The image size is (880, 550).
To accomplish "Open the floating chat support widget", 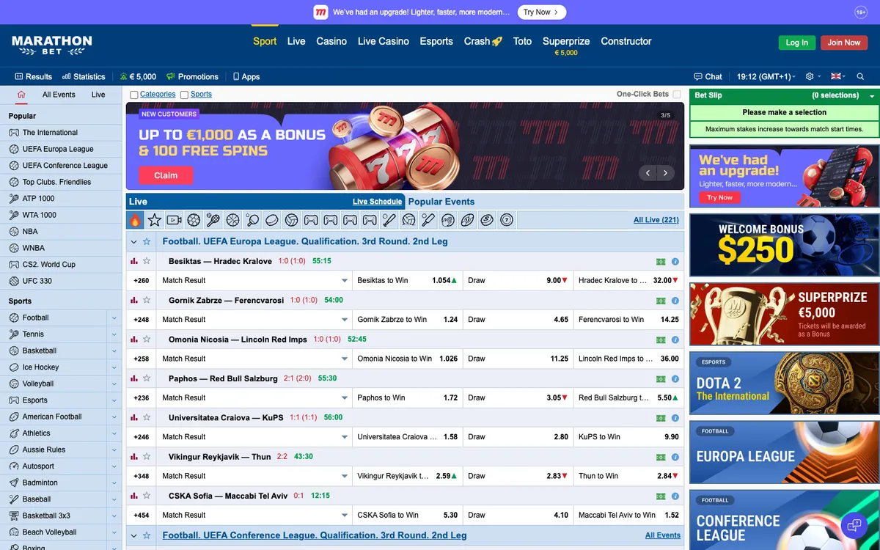I will (854, 525).
